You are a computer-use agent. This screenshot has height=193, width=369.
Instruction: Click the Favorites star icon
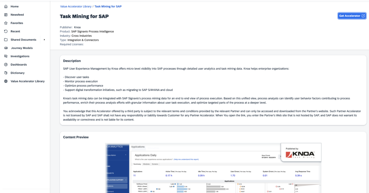(x=6, y=23)
